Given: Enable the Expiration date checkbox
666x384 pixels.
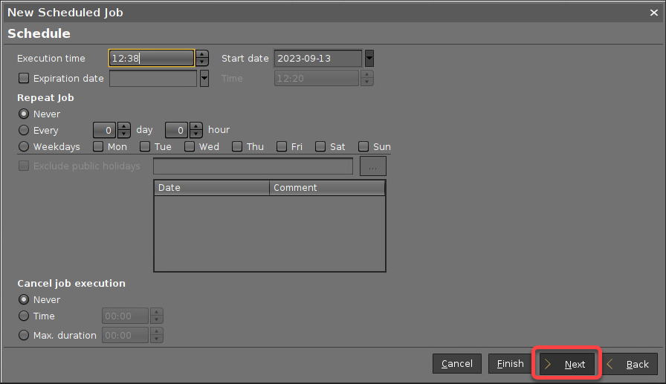Looking at the screenshot, I should [24, 78].
